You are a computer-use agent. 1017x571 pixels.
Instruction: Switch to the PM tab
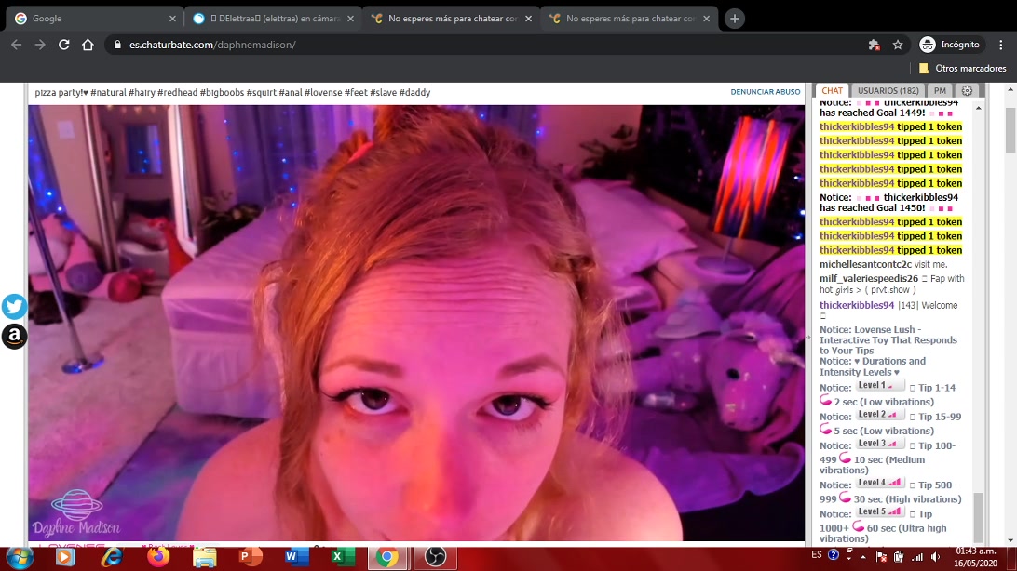click(940, 91)
